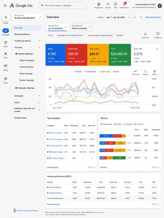Click the Refresh icon
This screenshot has height=218, width=164.
(x=108, y=4)
